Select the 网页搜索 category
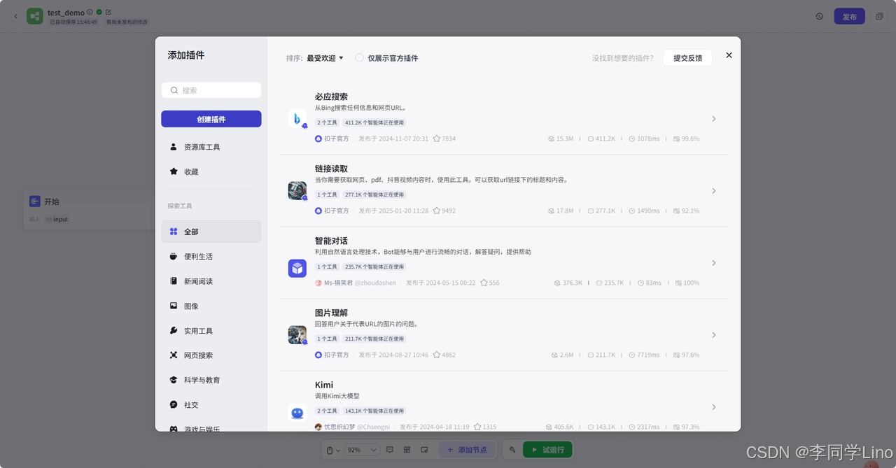The image size is (896, 468). 211,355
